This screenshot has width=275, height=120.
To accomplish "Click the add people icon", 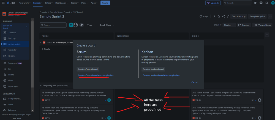I will (81, 25).
